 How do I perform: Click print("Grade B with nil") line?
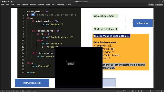coord(57,37)
